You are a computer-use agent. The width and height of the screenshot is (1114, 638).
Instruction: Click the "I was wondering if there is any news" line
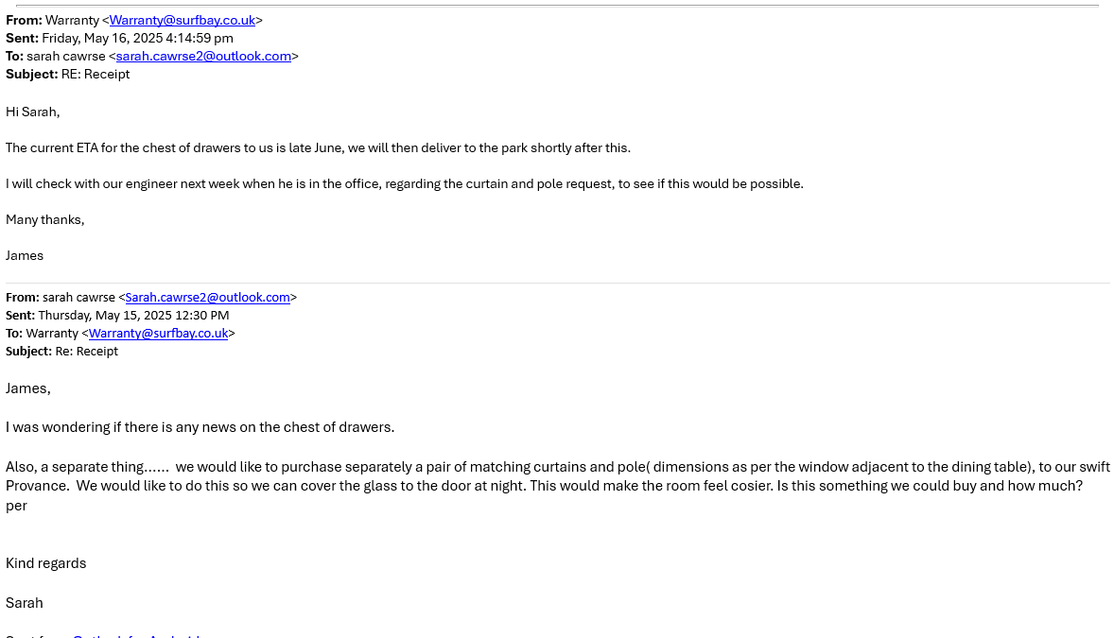(200, 427)
